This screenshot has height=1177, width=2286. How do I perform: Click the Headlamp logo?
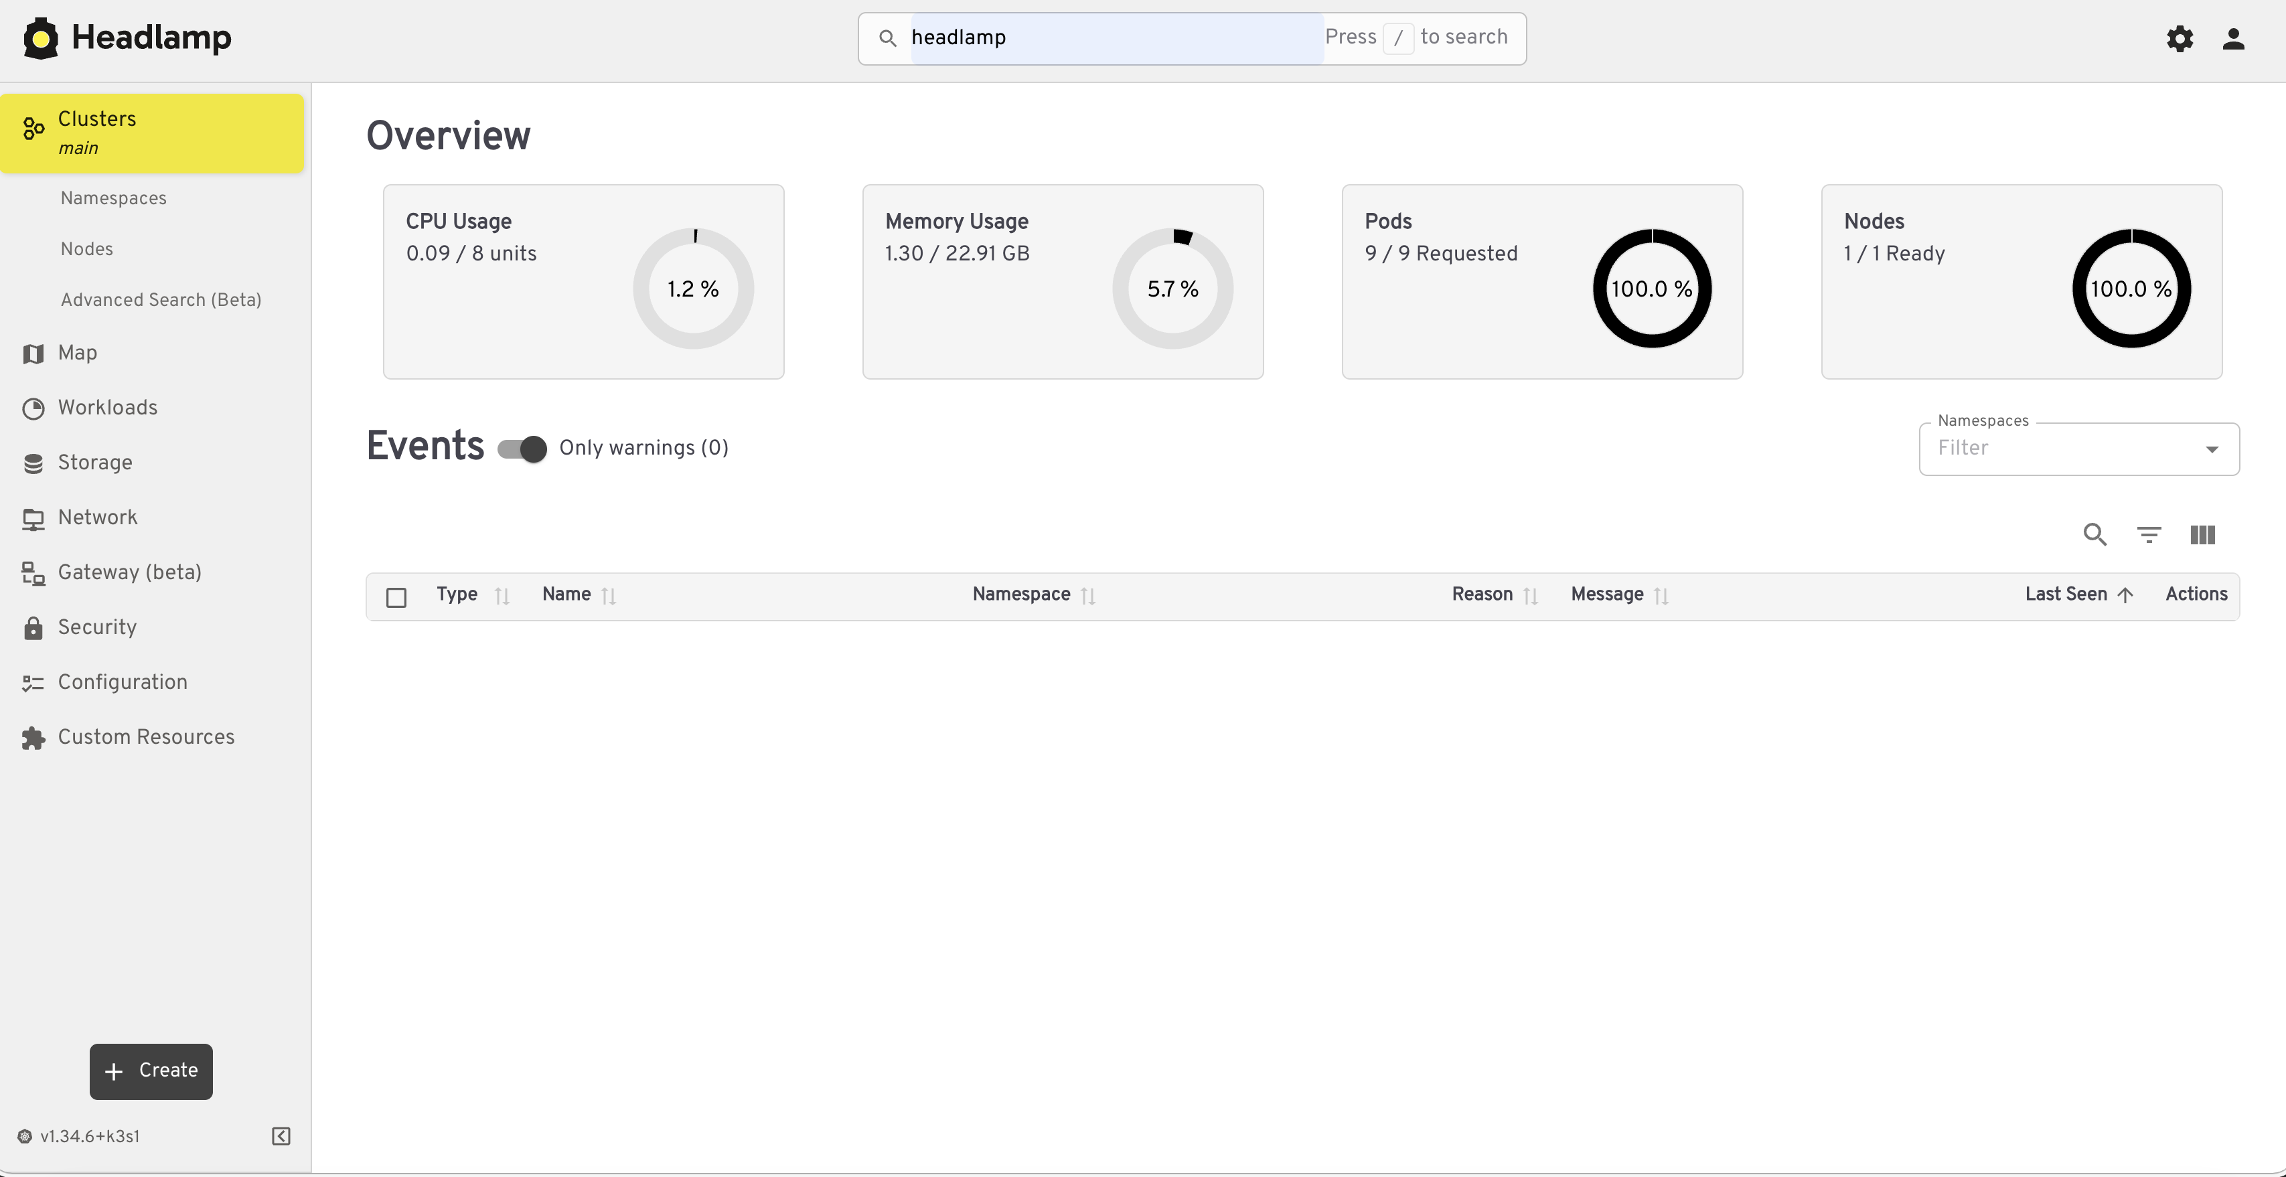[x=127, y=38]
